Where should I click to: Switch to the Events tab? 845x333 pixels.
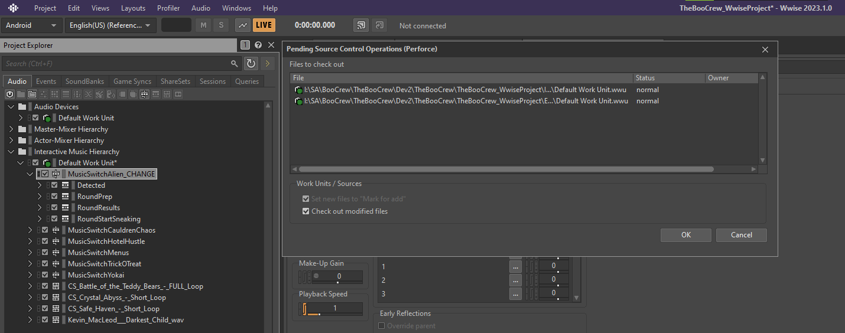46,81
